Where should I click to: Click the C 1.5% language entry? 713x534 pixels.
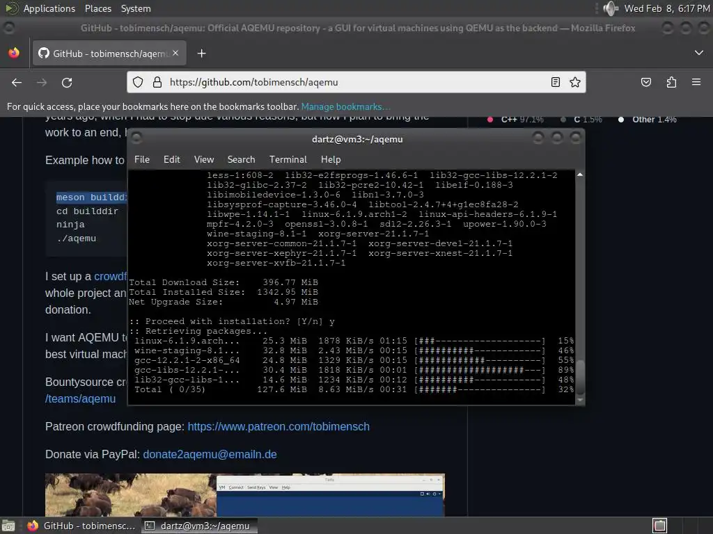click(x=581, y=120)
